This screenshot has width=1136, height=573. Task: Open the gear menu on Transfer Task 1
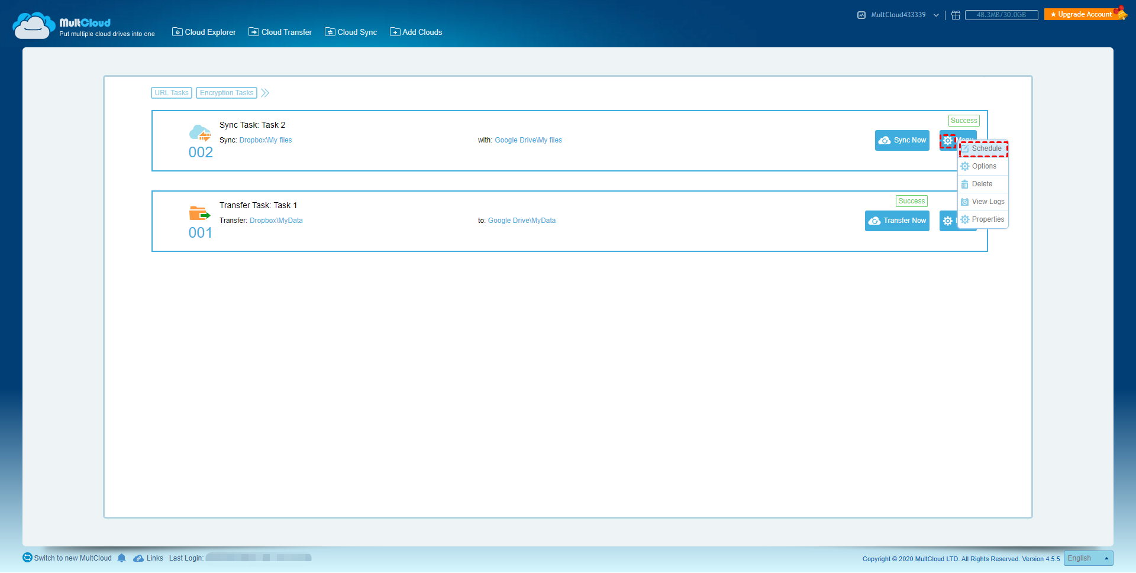coord(948,220)
